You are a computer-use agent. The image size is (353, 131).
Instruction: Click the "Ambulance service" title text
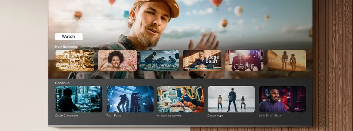(x=169, y=115)
